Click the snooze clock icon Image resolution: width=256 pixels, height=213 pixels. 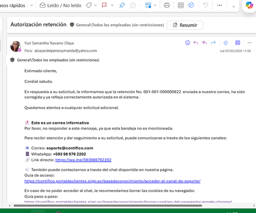[133, 6]
